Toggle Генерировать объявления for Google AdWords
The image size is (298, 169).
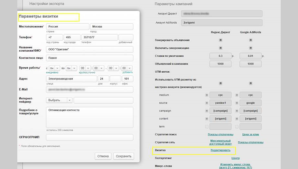coord(250,40)
